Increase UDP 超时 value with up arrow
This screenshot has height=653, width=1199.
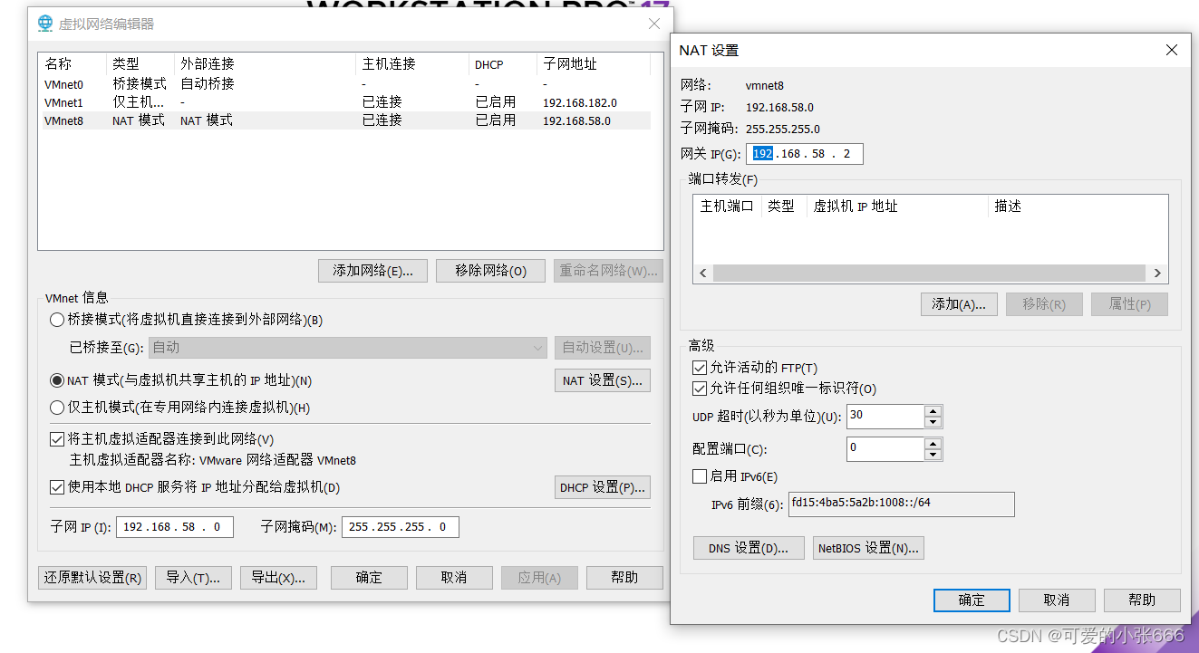(x=933, y=411)
